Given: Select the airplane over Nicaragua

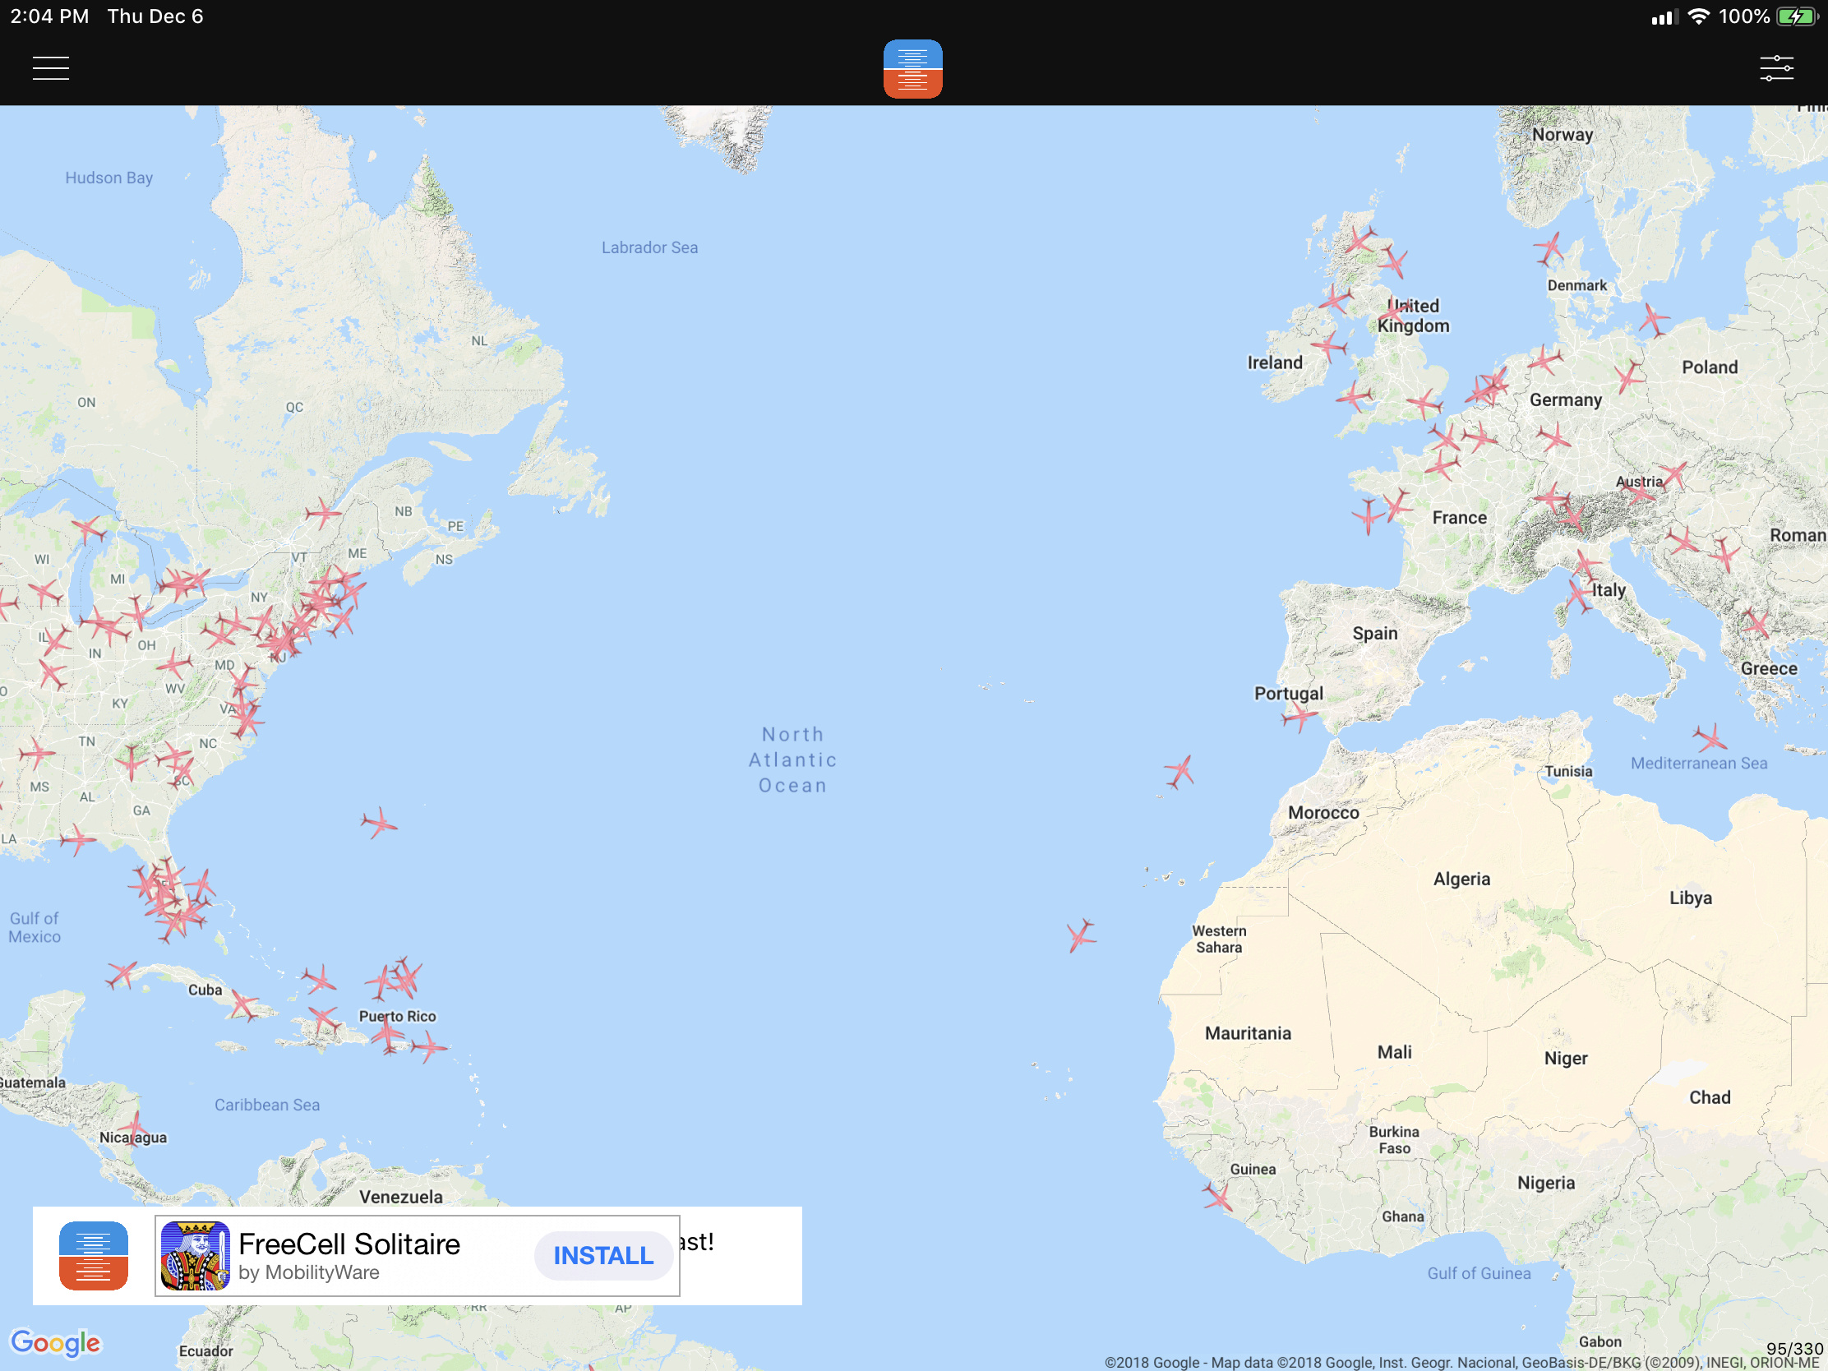Looking at the screenshot, I should coord(134,1128).
